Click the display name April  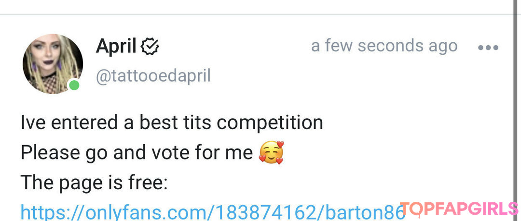116,47
